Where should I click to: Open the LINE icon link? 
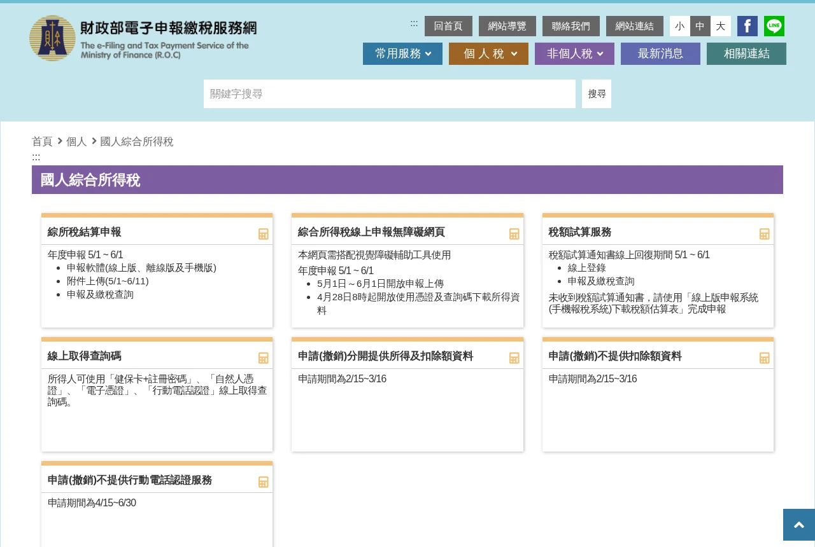click(x=774, y=26)
